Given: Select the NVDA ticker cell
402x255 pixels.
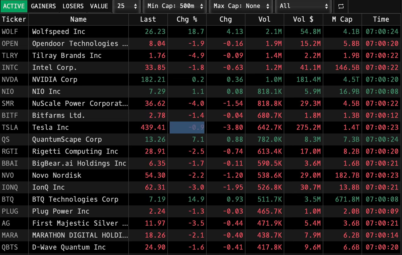Looking at the screenshot, I should (14, 80).
